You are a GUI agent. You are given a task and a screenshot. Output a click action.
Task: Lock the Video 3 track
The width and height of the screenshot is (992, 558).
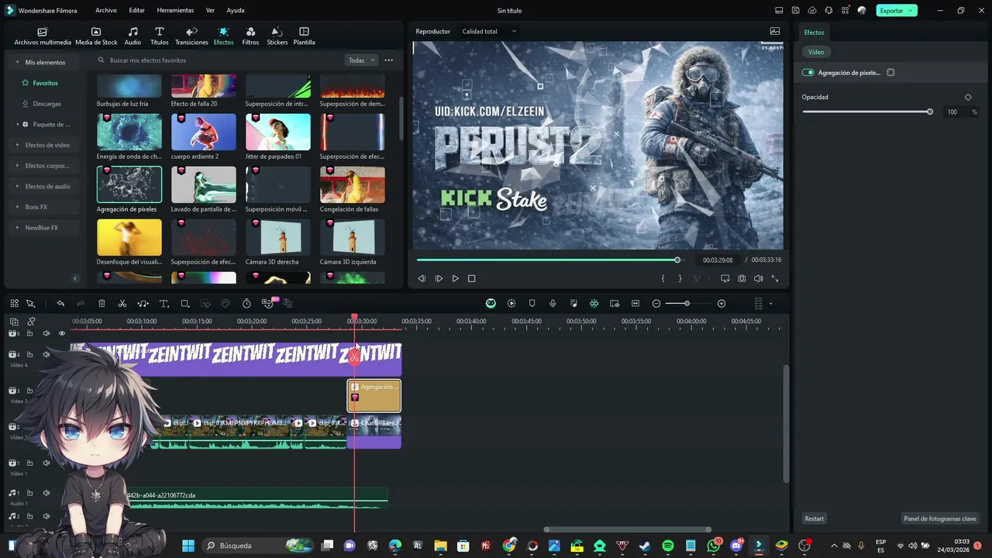(29, 391)
